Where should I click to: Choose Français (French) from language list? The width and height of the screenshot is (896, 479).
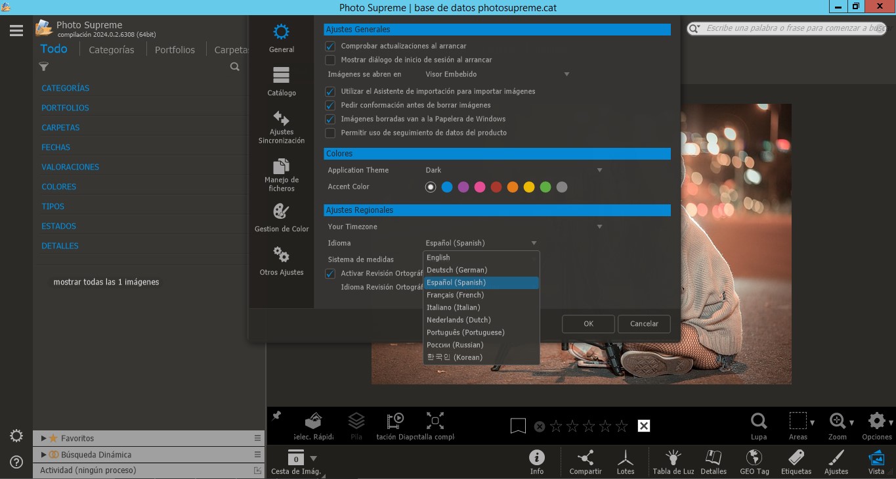click(455, 295)
